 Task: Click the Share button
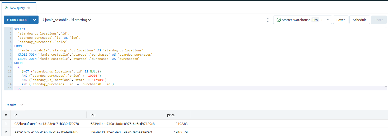(378, 20)
